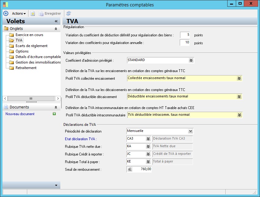
Task: Click the Enregistrer save icon
Action: coord(41,13)
